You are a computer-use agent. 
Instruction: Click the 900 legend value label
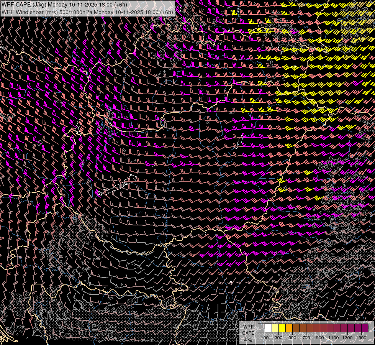(320, 338)
